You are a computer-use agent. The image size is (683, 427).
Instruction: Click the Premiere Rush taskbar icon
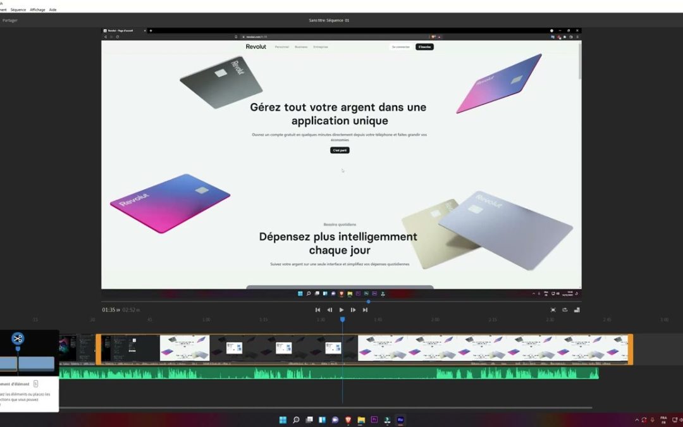(400, 420)
